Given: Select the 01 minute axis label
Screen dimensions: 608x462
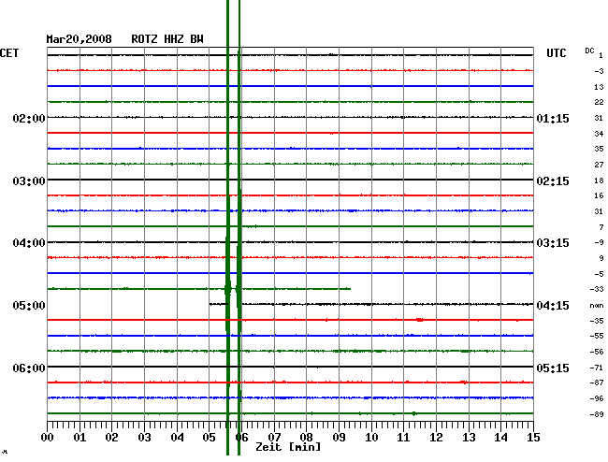Looking at the screenshot, I should (x=80, y=438).
